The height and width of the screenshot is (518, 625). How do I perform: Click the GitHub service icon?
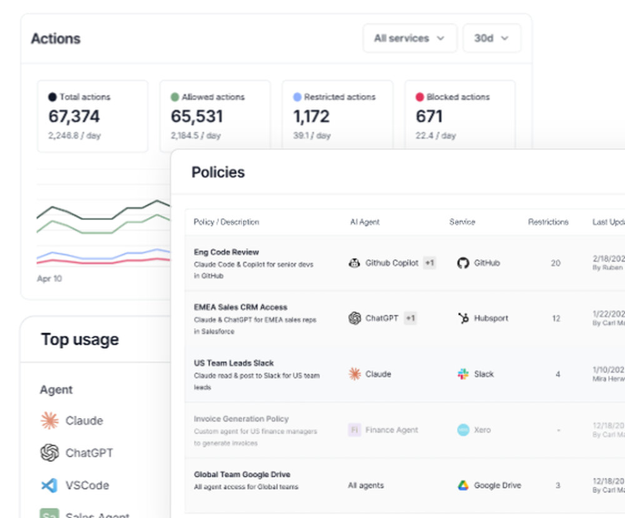[463, 263]
